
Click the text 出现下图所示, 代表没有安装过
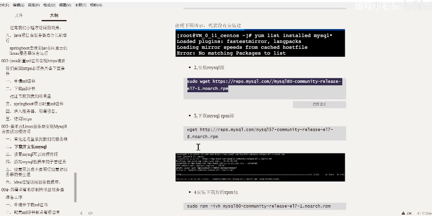coord(208,26)
